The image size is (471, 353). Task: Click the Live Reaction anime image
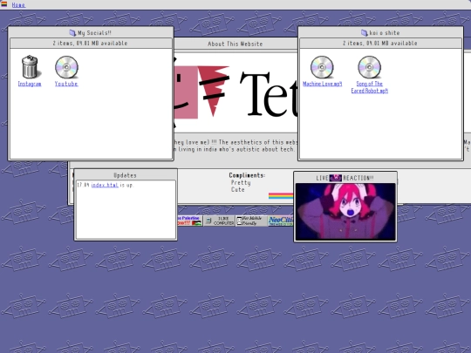[345, 212]
